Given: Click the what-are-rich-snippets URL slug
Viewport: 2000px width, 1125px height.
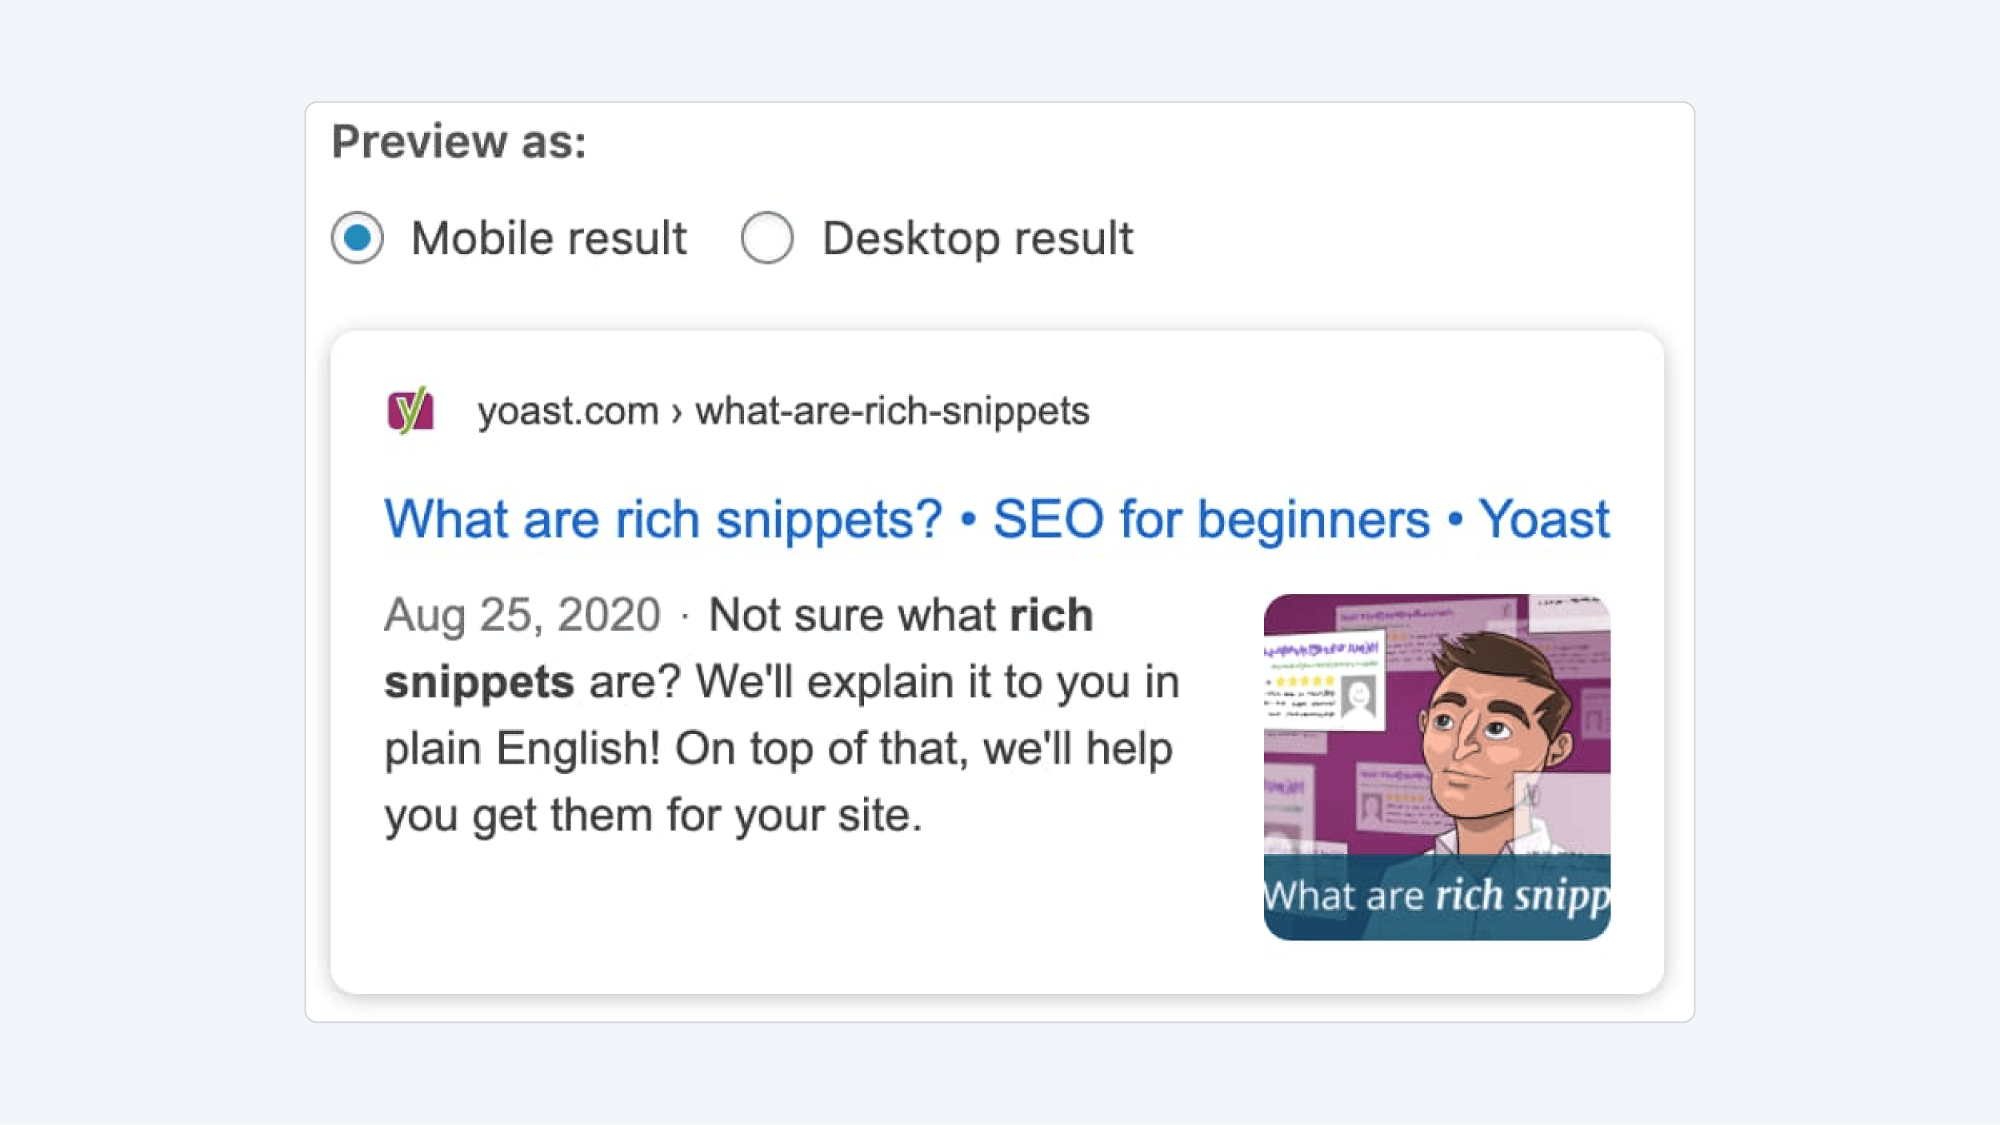Looking at the screenshot, I should [x=892, y=412].
